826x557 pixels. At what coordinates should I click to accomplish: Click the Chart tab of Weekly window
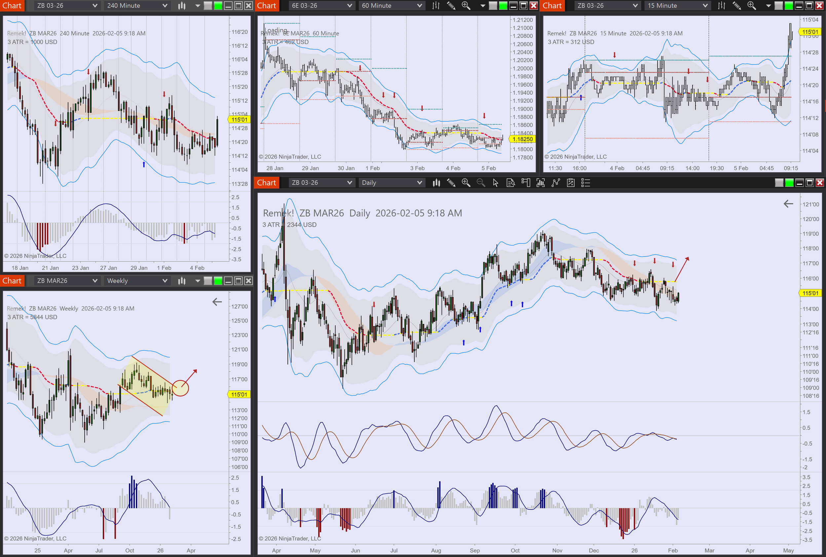coord(12,281)
